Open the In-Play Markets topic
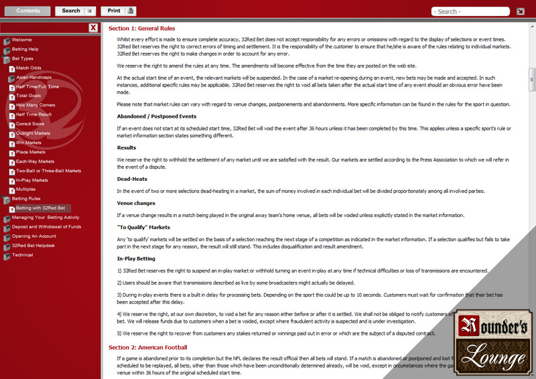The width and height of the screenshot is (536, 379). pos(32,180)
